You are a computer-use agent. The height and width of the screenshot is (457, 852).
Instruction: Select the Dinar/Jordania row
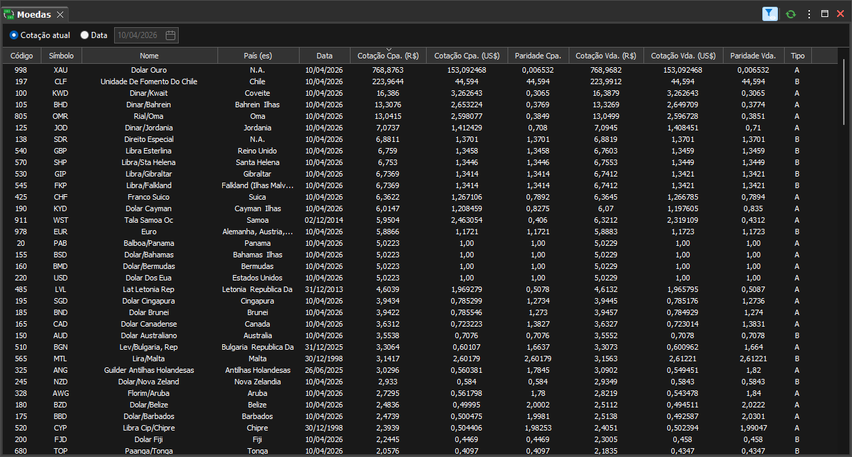tap(420, 128)
